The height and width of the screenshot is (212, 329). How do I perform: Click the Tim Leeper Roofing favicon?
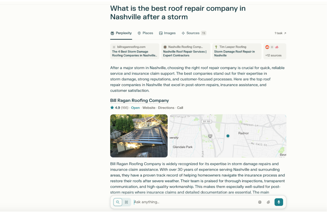[216, 47]
